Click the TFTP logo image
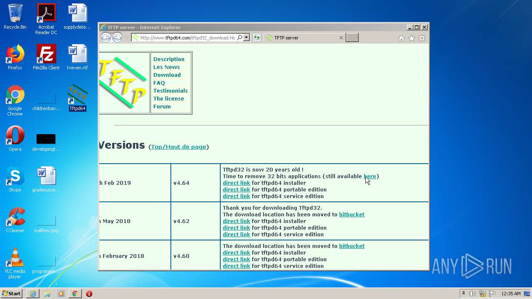 point(124,83)
